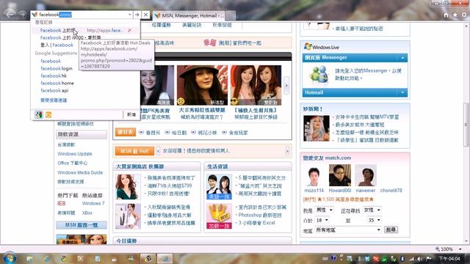470x264 pixels.
Task: Choose the 'facebook hk' suggestion
Action: (54, 76)
